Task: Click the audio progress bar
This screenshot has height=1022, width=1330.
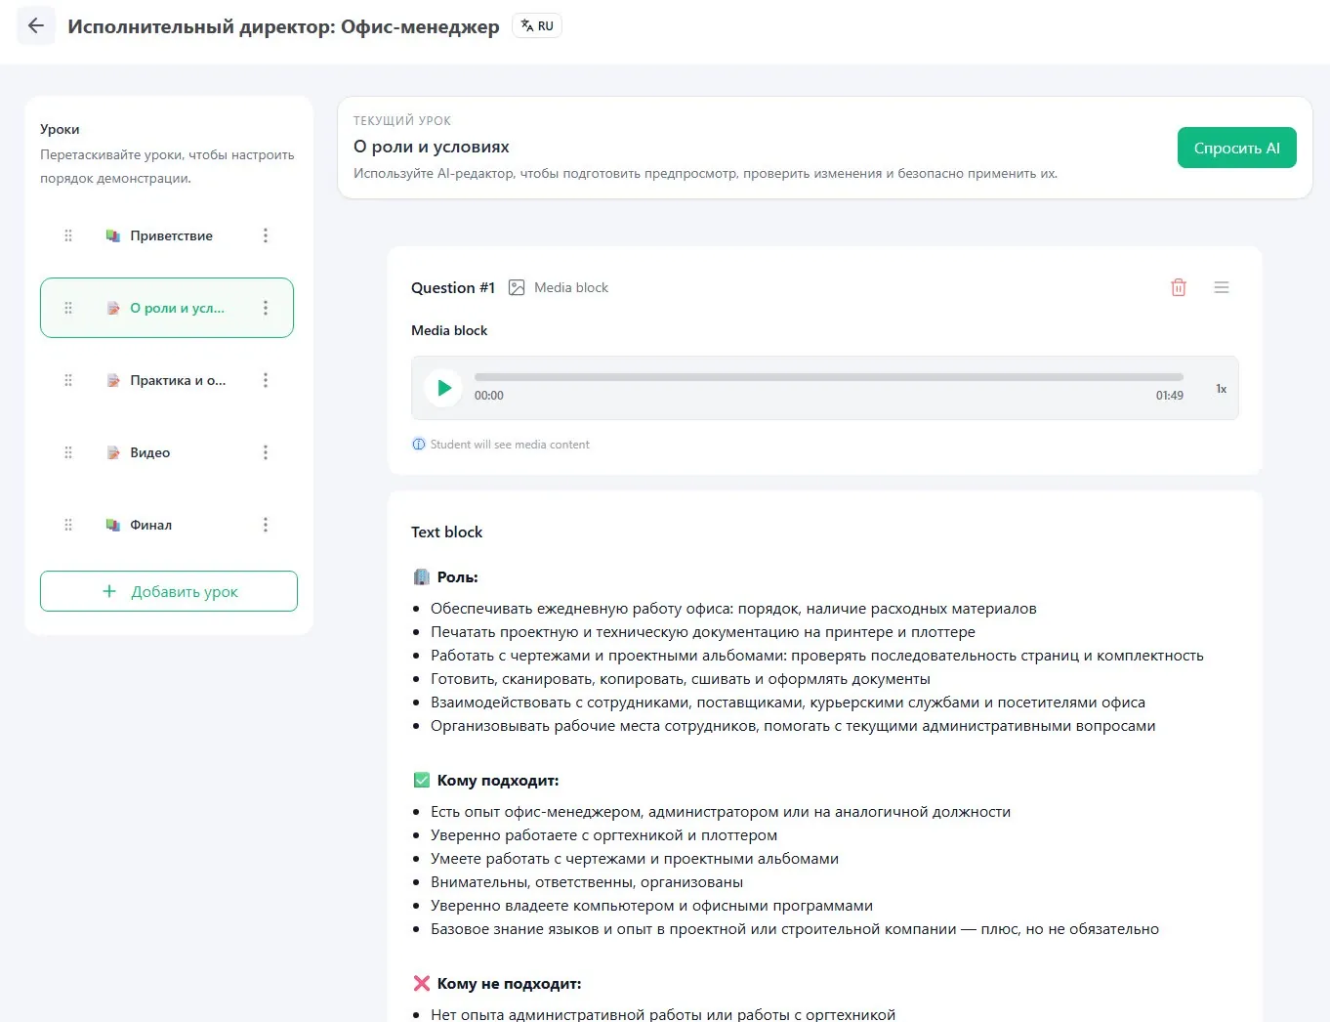Action: pos(829,376)
